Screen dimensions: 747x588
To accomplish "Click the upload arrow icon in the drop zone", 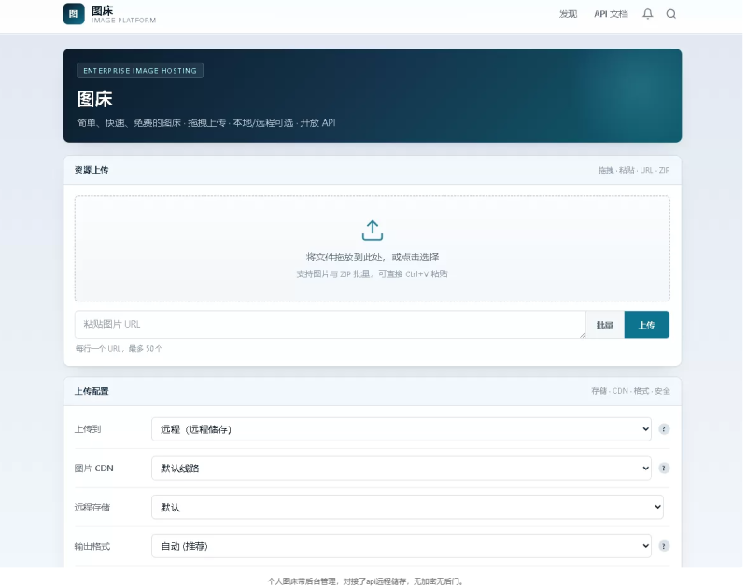I will (x=372, y=231).
